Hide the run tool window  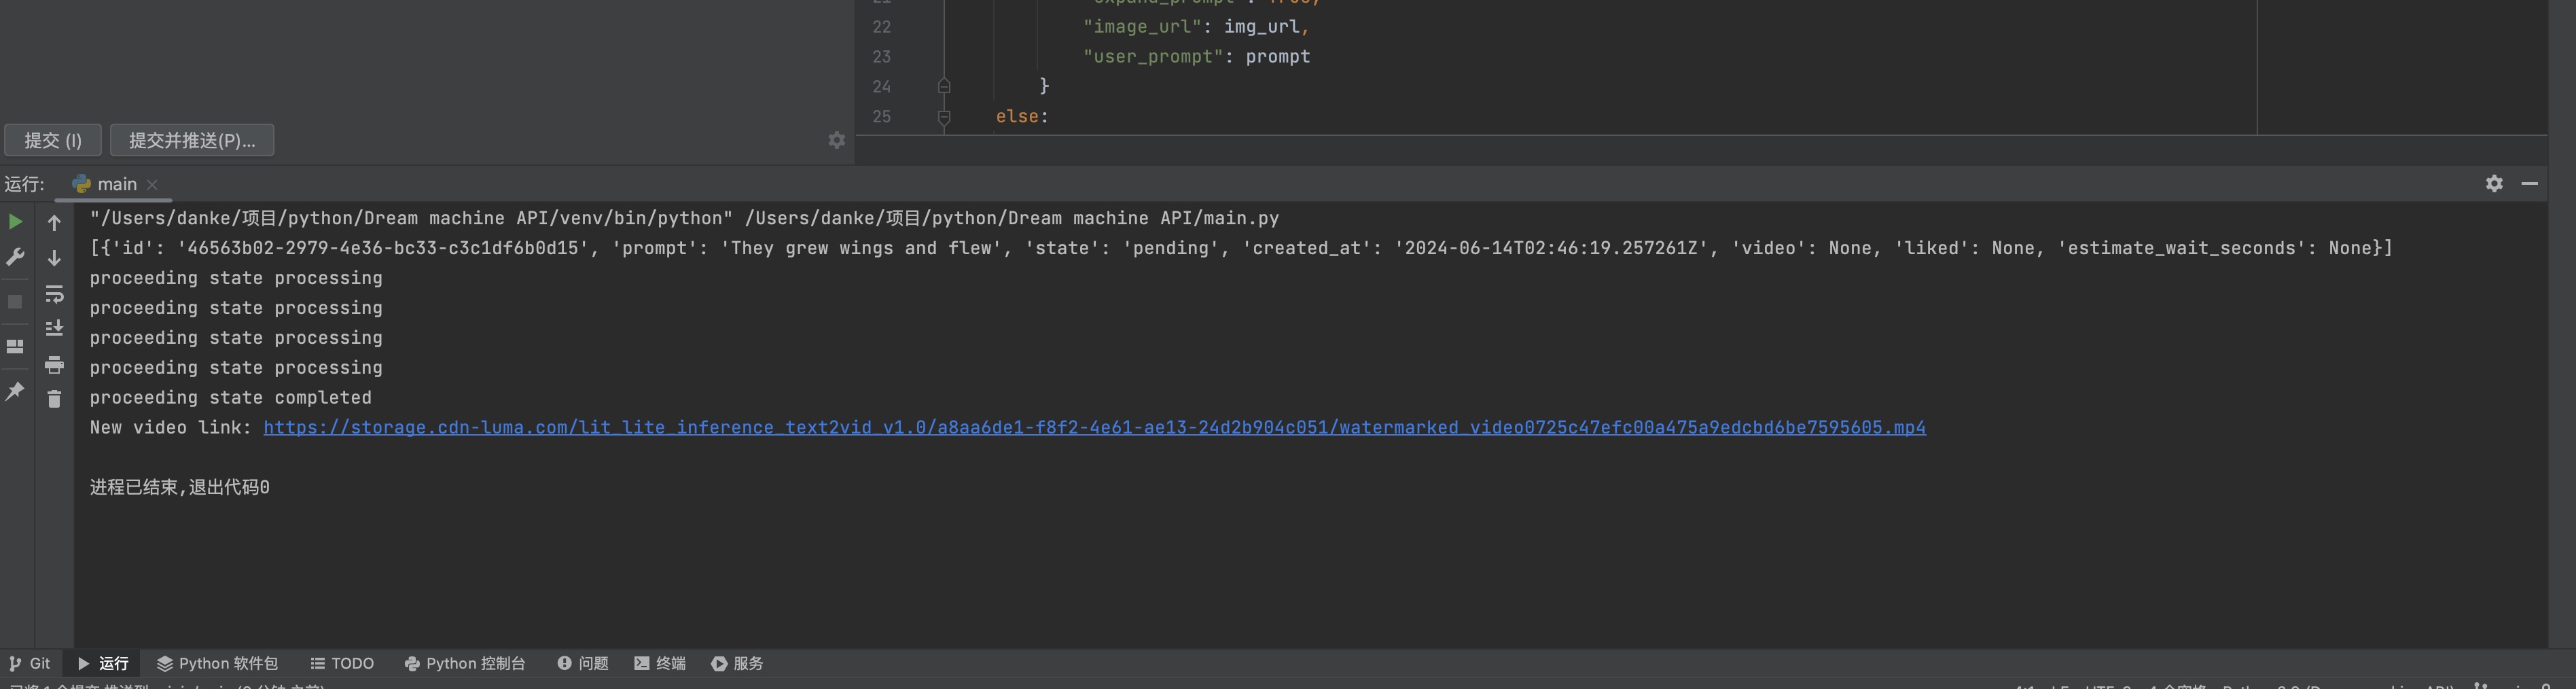click(x=2529, y=183)
